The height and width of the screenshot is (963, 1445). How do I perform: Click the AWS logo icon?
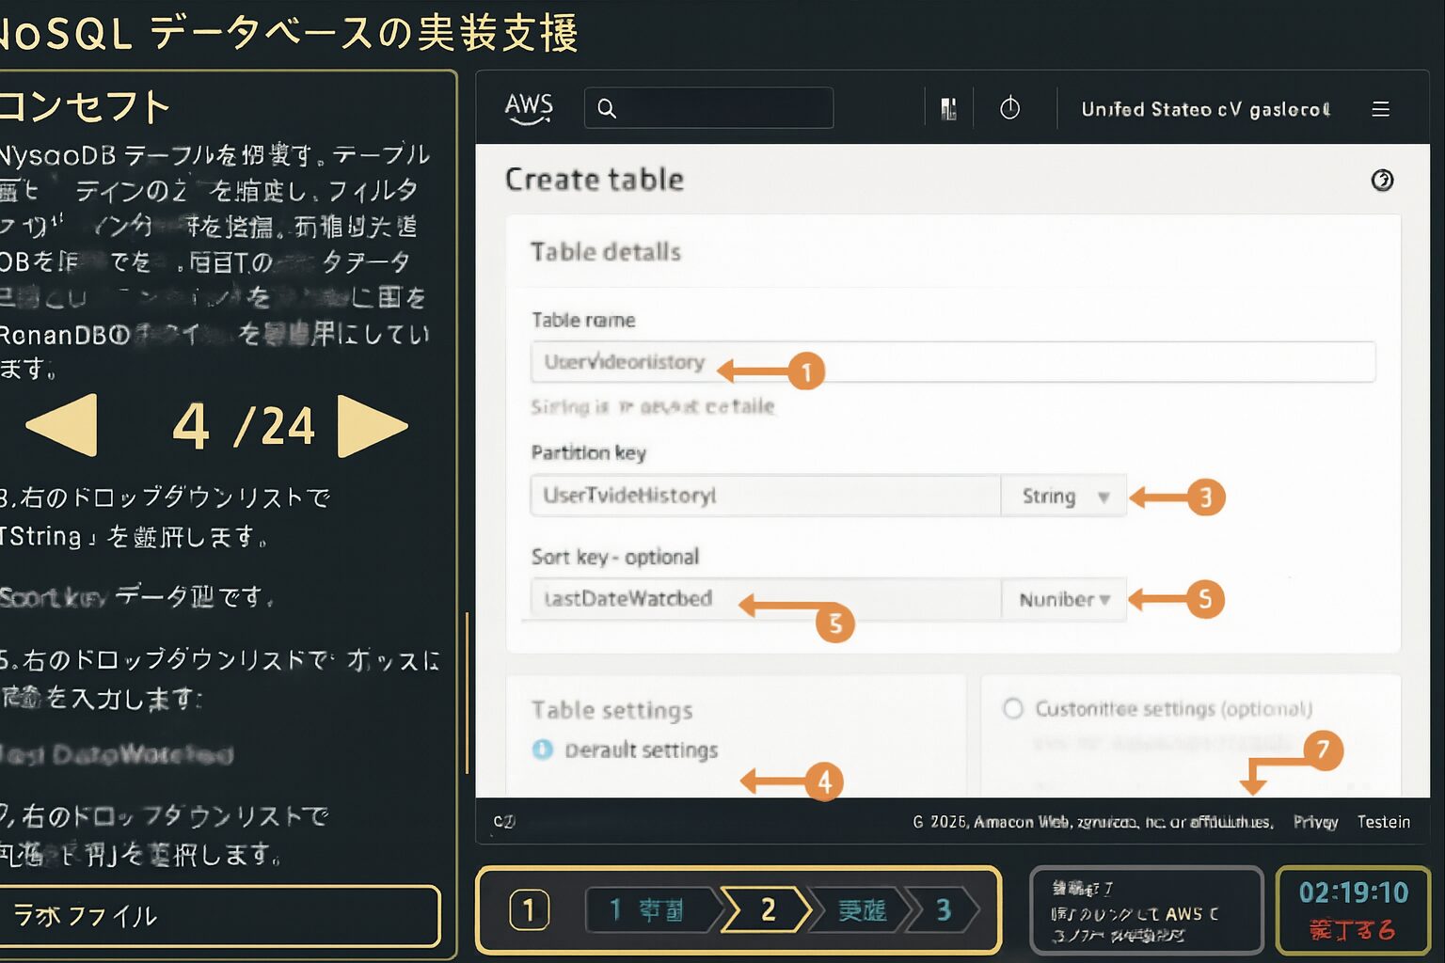528,108
